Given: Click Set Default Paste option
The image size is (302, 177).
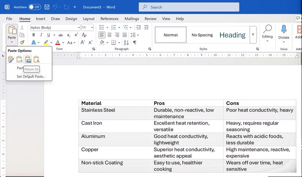Looking at the screenshot, I should point(31,76).
